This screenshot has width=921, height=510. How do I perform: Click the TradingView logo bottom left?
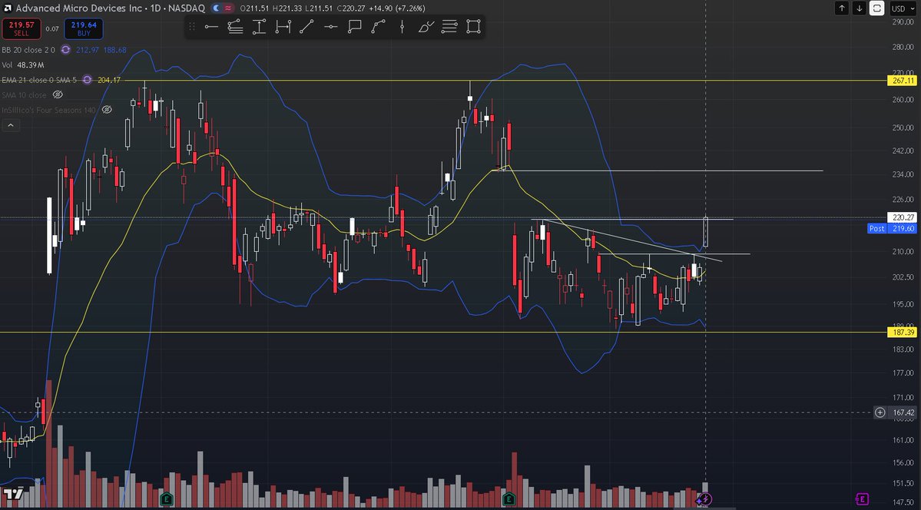point(13,494)
